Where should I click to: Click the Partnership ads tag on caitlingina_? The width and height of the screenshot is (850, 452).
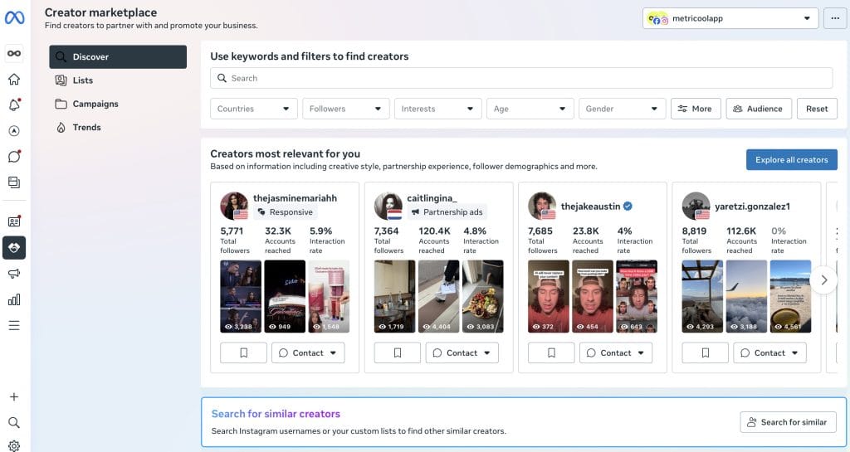tap(447, 212)
